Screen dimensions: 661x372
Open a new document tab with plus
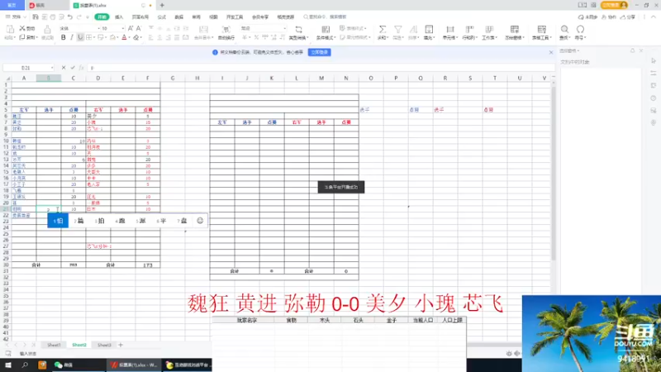click(x=162, y=5)
